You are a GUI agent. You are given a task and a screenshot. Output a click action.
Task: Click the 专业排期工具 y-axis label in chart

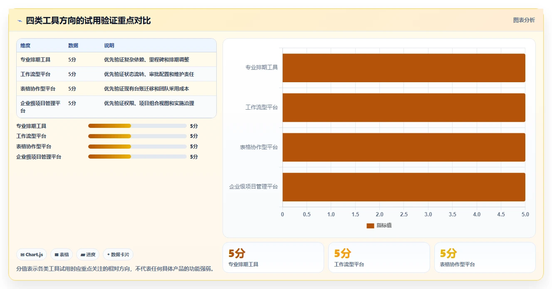[262, 67]
